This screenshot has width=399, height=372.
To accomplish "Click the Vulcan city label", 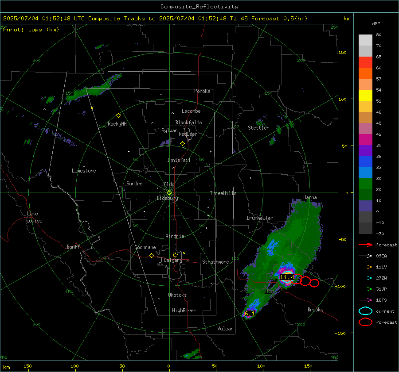I will [226, 329].
